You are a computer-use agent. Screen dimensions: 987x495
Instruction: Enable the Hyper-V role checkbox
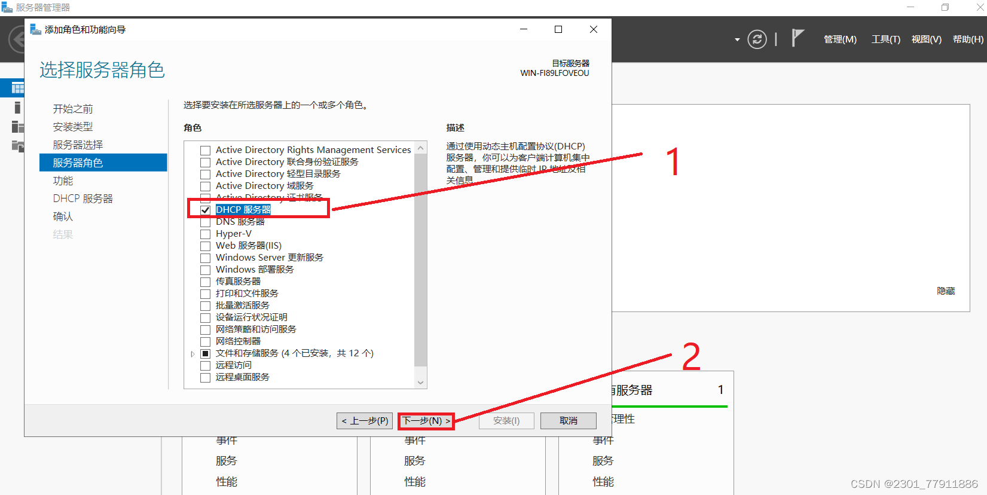(x=205, y=234)
